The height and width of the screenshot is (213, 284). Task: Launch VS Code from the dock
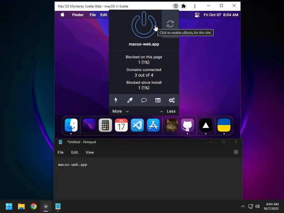pos(137,125)
